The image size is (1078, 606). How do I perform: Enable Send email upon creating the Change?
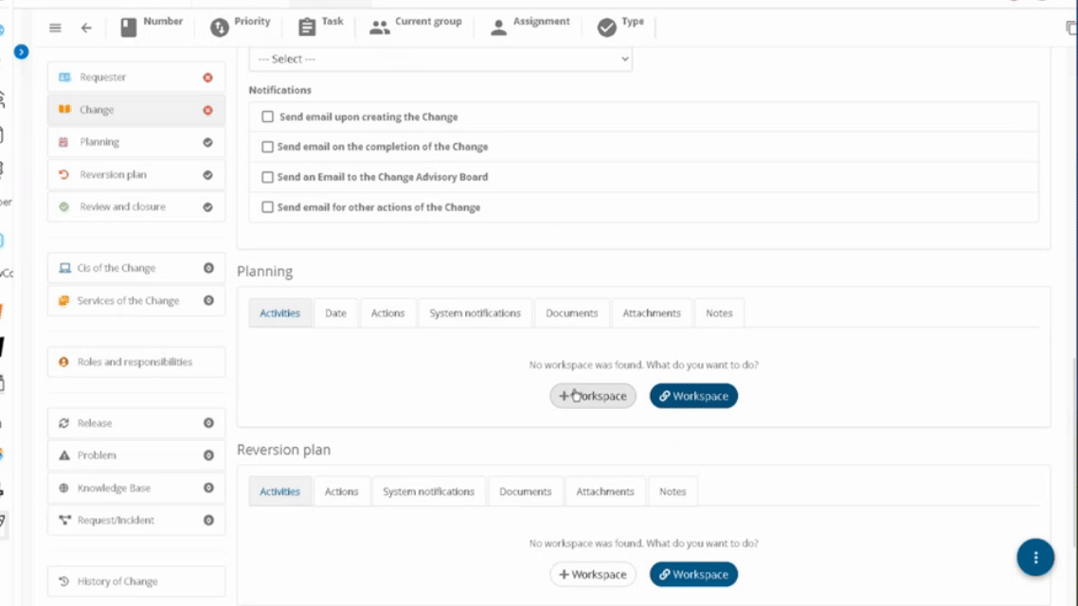point(267,116)
